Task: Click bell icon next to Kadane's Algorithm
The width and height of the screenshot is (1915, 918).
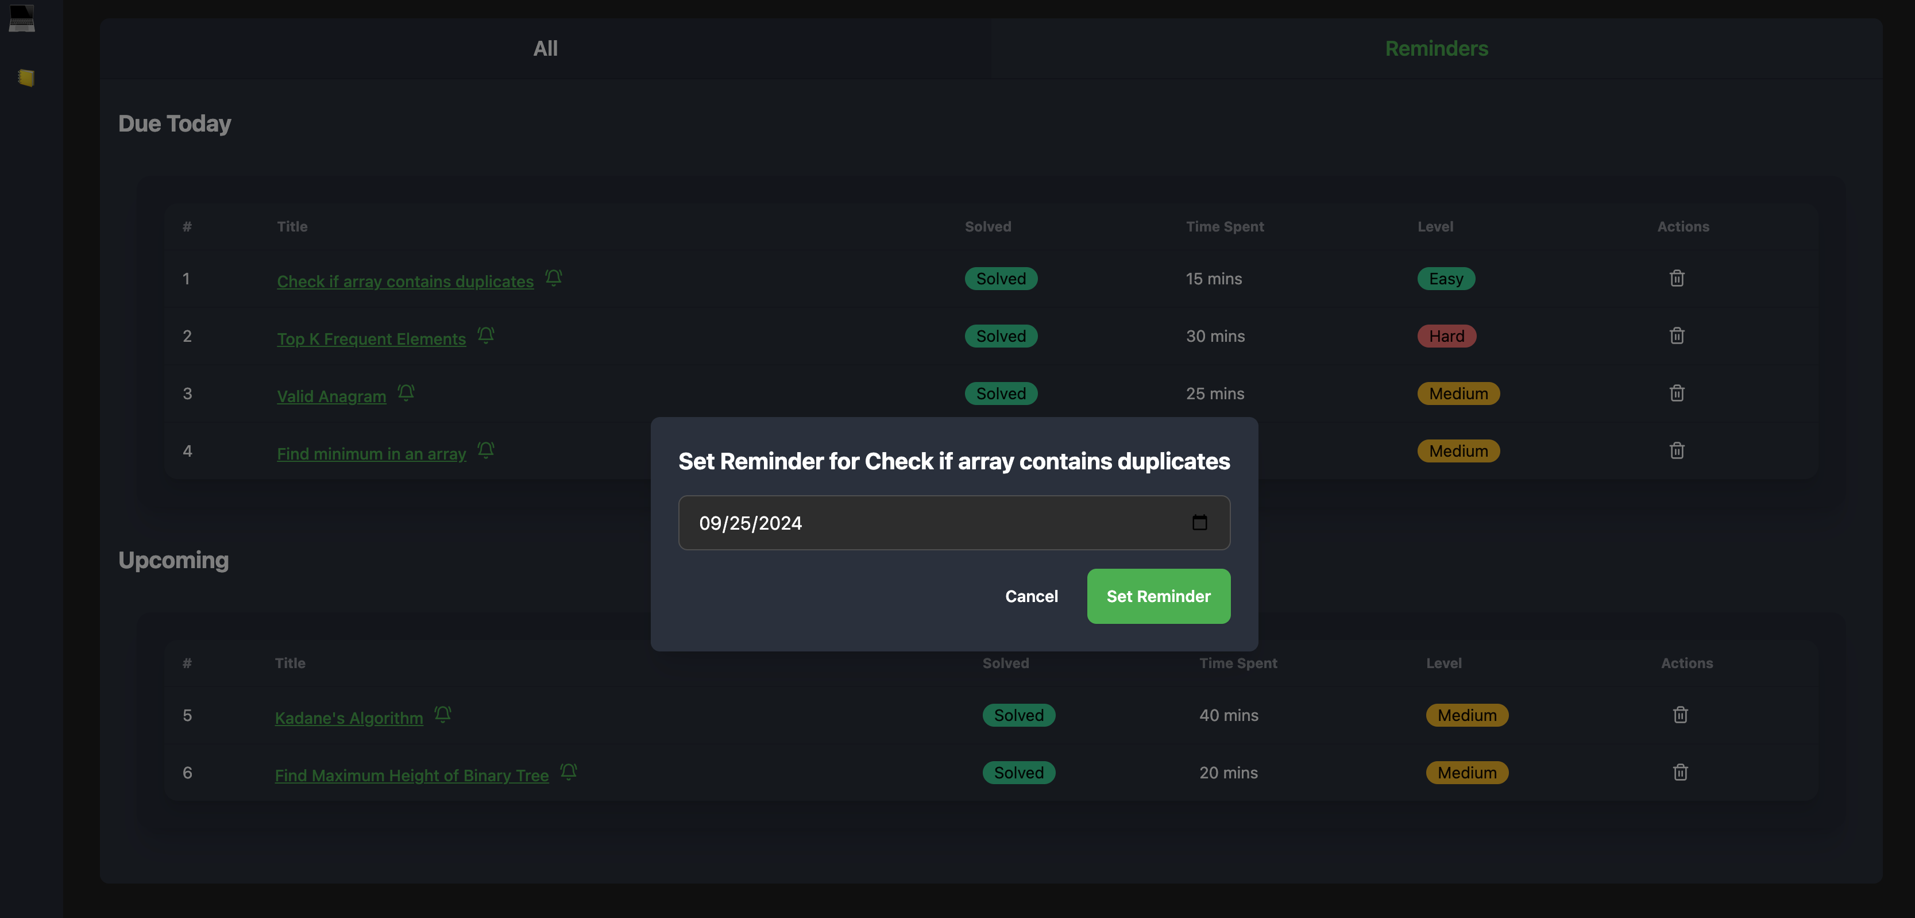Action: click(443, 714)
